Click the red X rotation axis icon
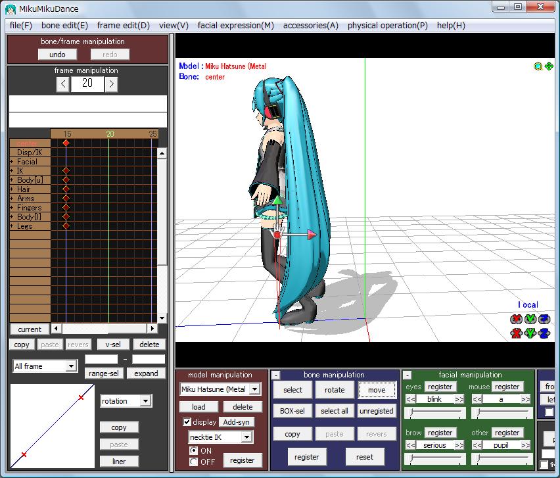 coord(516,319)
